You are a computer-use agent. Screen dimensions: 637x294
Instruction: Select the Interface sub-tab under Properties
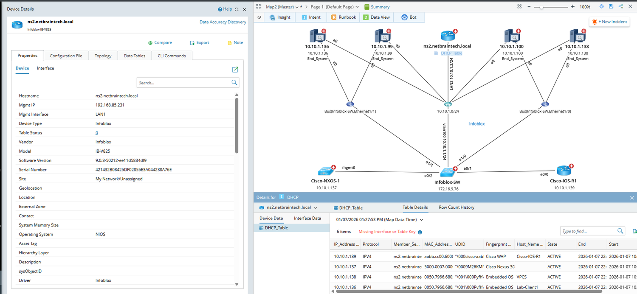[45, 68]
